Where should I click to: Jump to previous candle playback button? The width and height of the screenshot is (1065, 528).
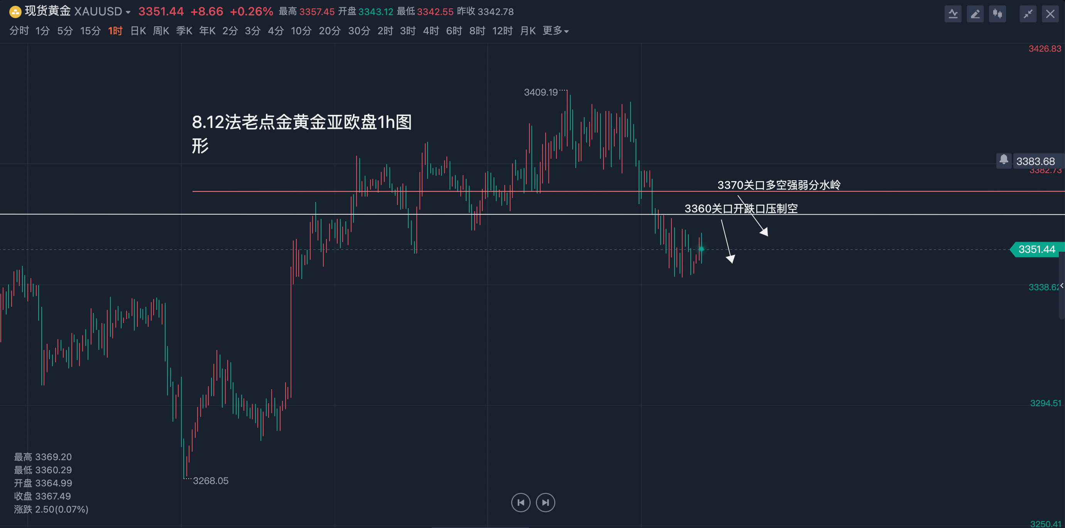click(x=521, y=503)
